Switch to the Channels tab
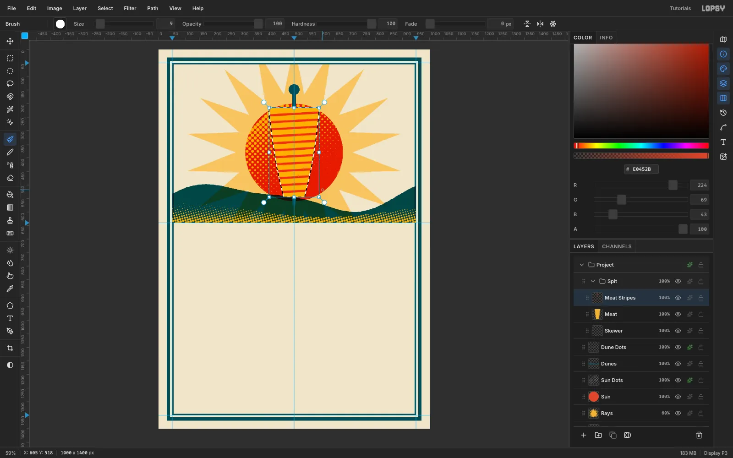733x458 pixels. coord(617,246)
